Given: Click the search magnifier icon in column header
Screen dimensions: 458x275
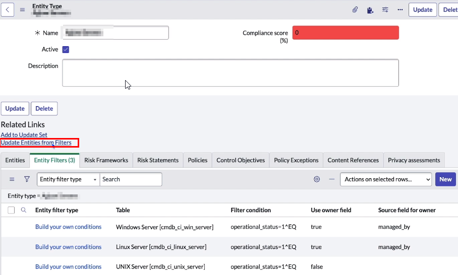Looking at the screenshot, I should (x=24, y=210).
